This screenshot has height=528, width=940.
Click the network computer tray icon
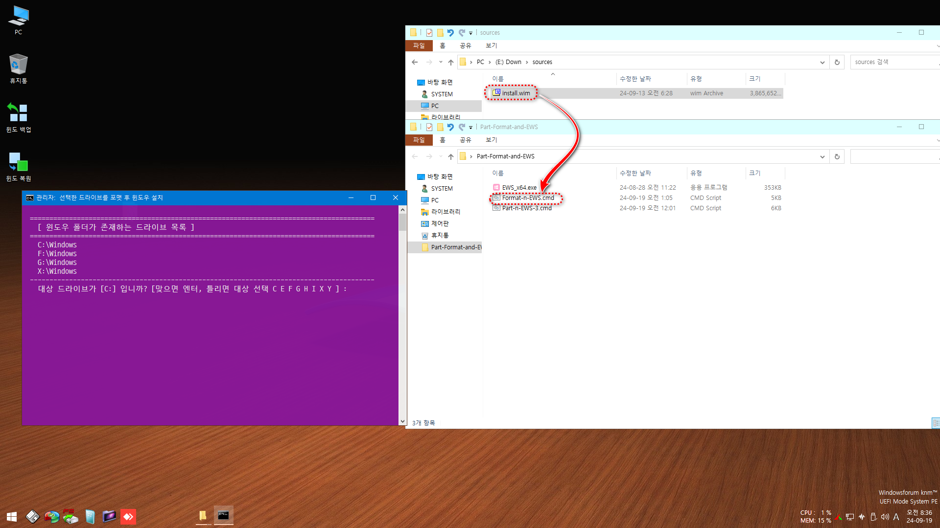coord(850,517)
